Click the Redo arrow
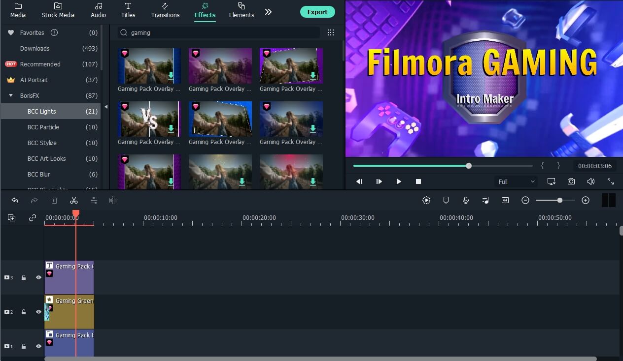 pos(35,200)
